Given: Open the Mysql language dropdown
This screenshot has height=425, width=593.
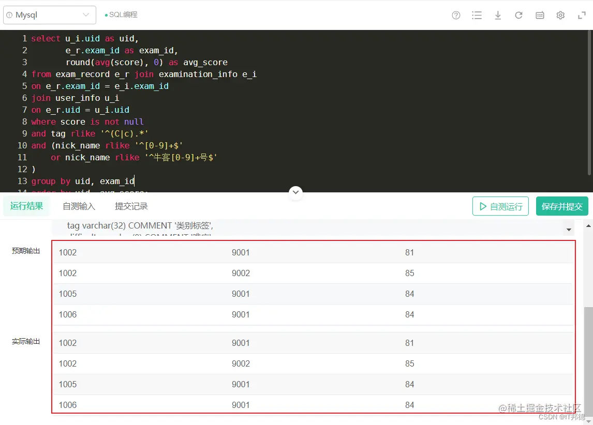Looking at the screenshot, I should [50, 15].
